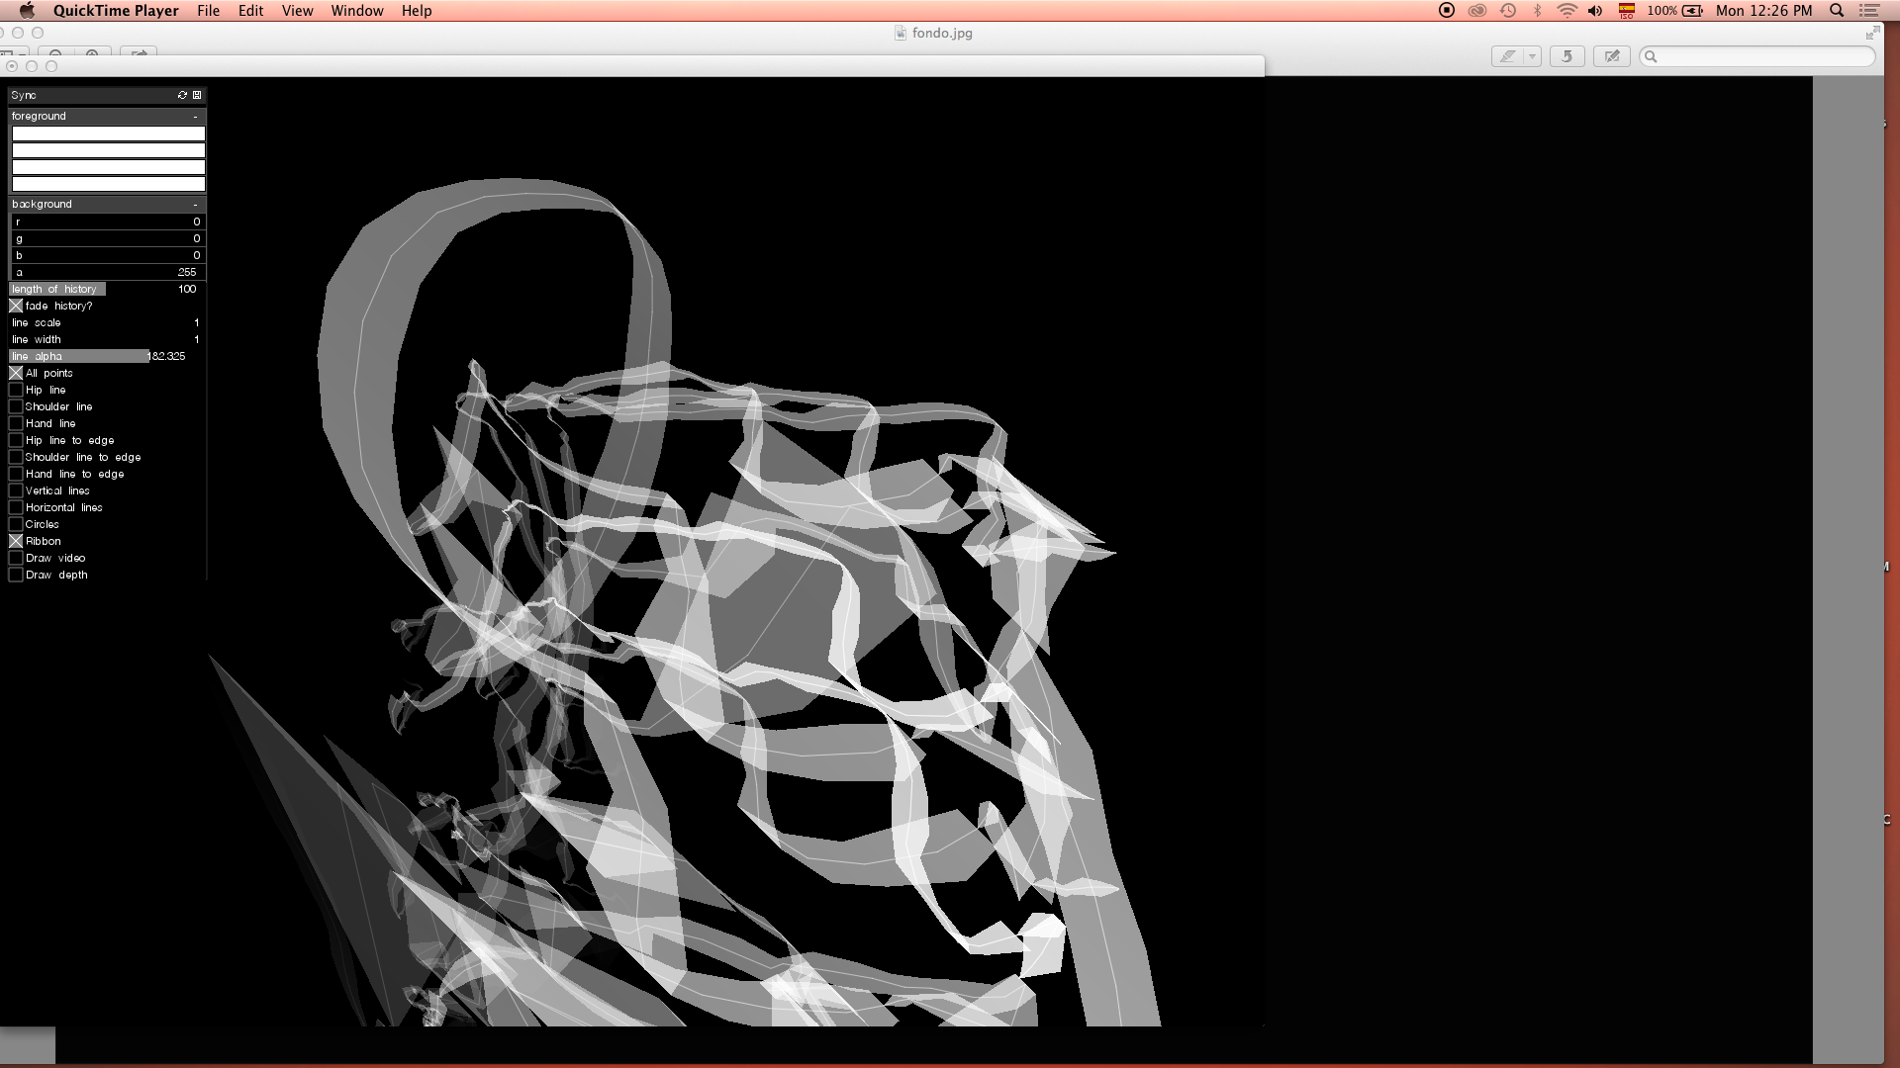Open the Window menu
The width and height of the screenshot is (1900, 1068).
coord(357,11)
